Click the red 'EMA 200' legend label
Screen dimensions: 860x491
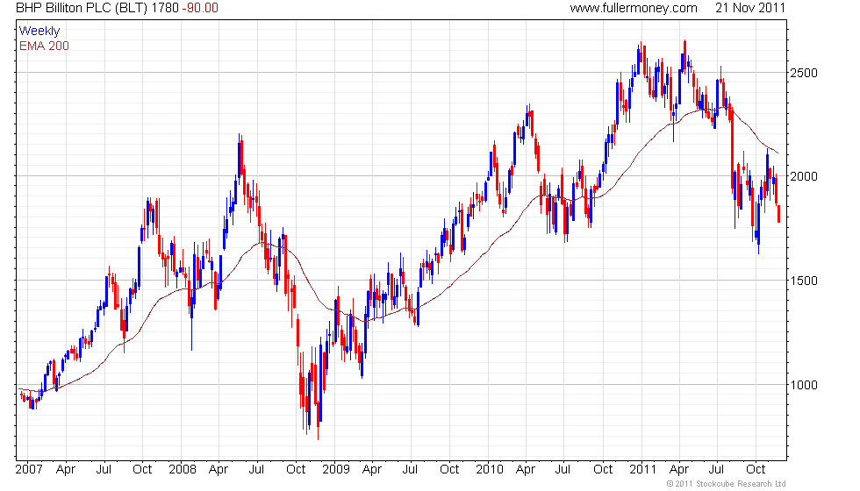44,46
